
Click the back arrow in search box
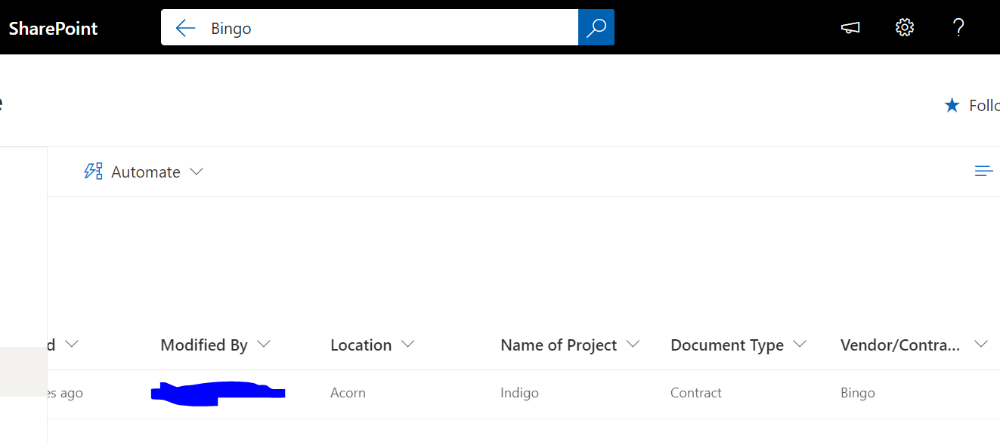coord(185,28)
